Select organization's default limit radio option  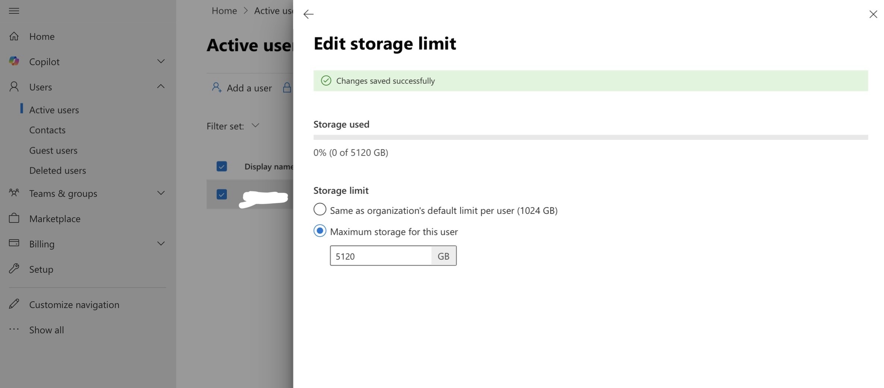click(x=320, y=209)
